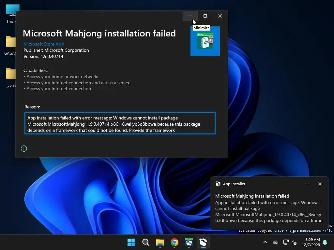Maximize the App Installer window
The image size is (334, 250).
point(205,16)
